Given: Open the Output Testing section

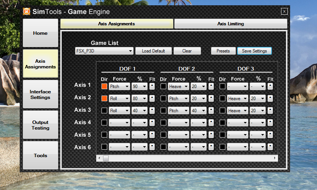Looking at the screenshot, I should point(41,125).
